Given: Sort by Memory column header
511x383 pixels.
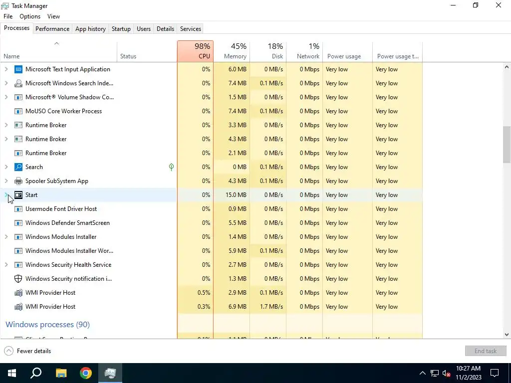Looking at the screenshot, I should (232, 51).
